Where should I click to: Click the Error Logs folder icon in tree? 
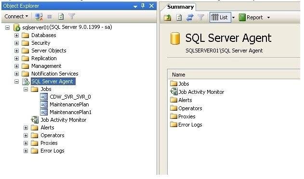click(x=35, y=151)
